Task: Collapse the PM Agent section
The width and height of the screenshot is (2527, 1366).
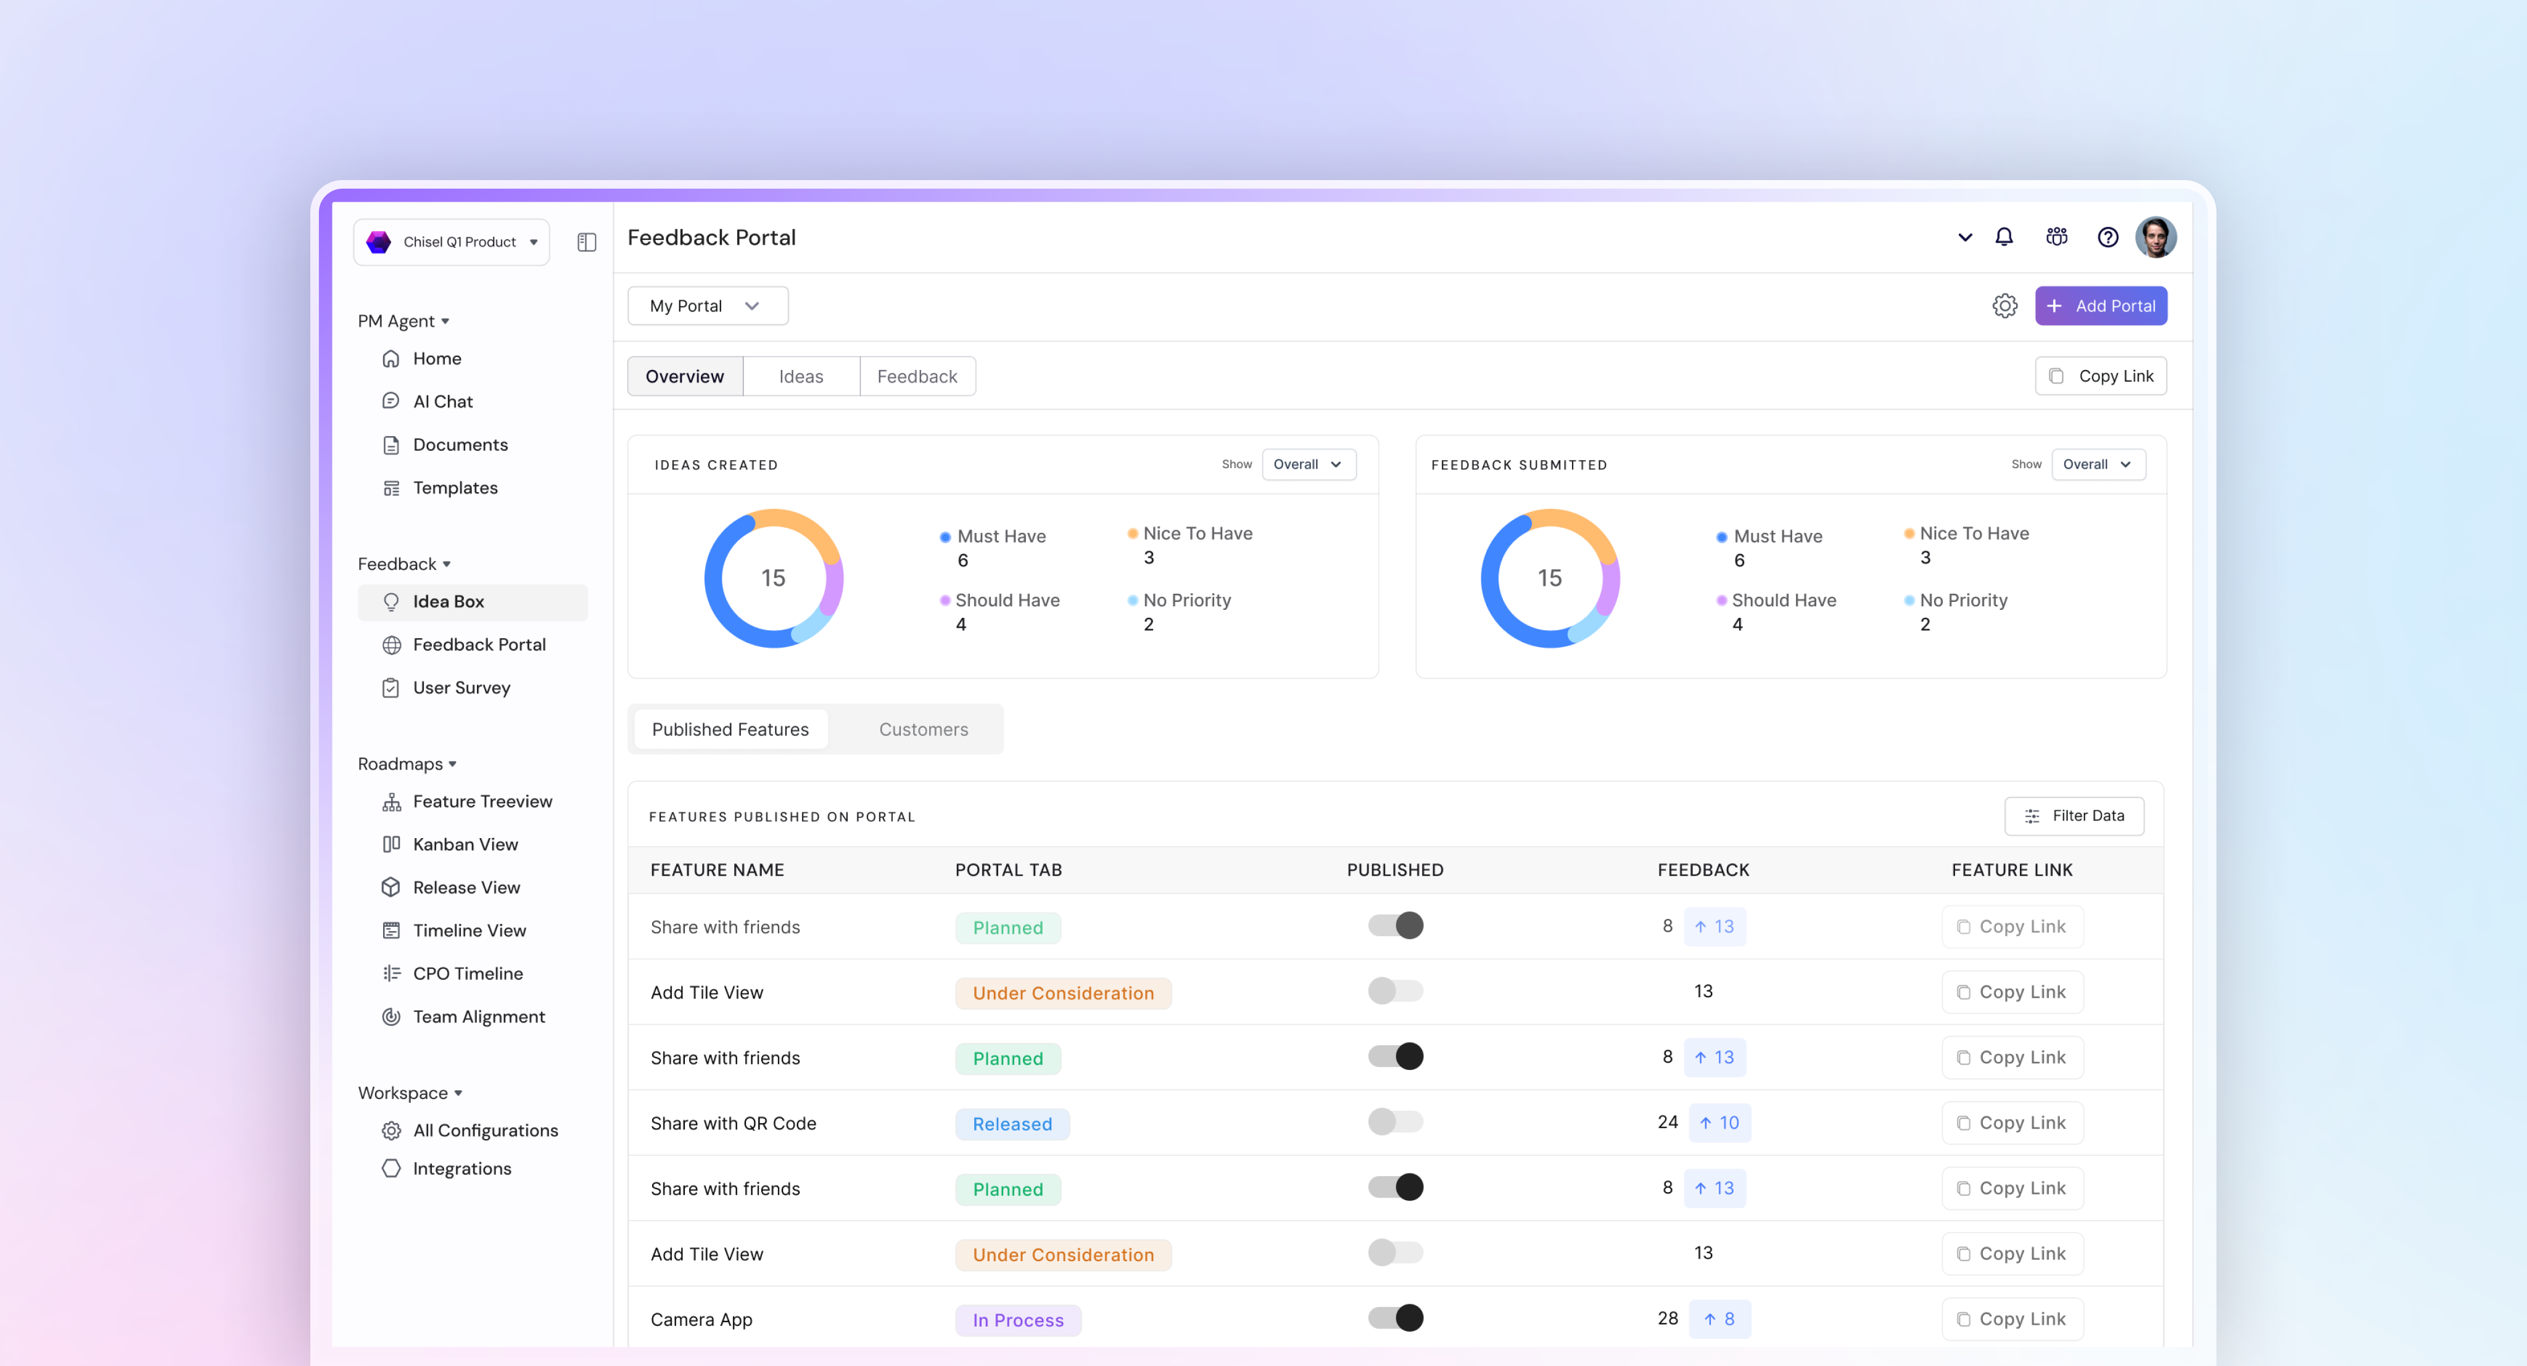Action: [x=403, y=321]
